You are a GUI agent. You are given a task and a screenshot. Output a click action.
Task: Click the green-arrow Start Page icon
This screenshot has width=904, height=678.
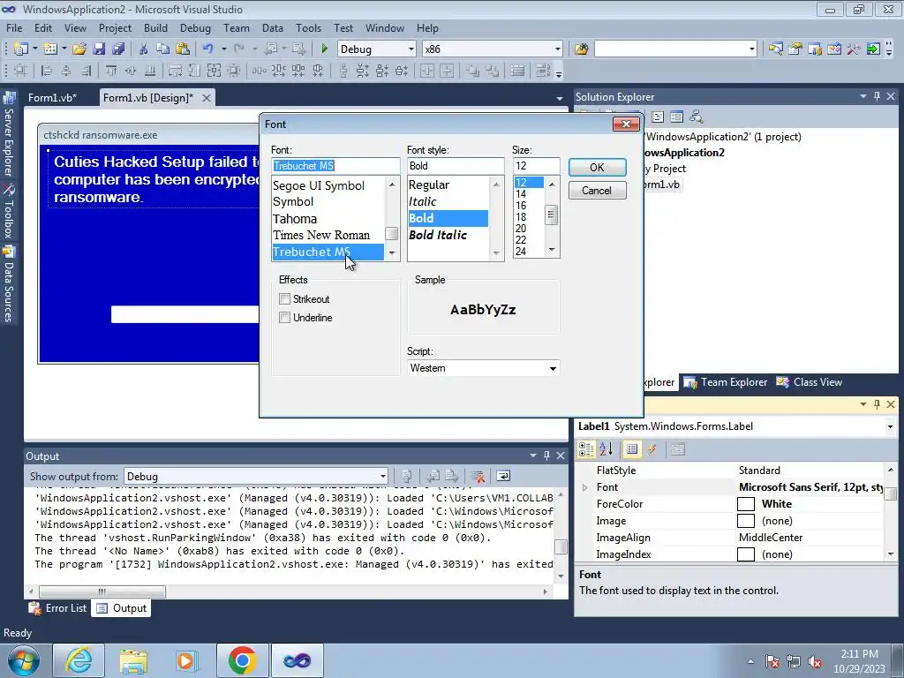pyautogui.click(x=873, y=49)
